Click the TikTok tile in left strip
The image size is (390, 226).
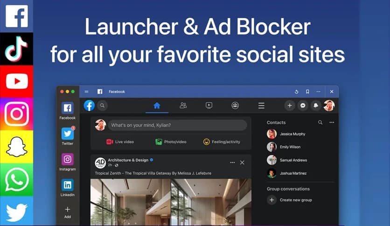pos(16,49)
